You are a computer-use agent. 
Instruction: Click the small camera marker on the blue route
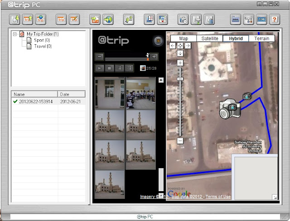tap(247, 96)
